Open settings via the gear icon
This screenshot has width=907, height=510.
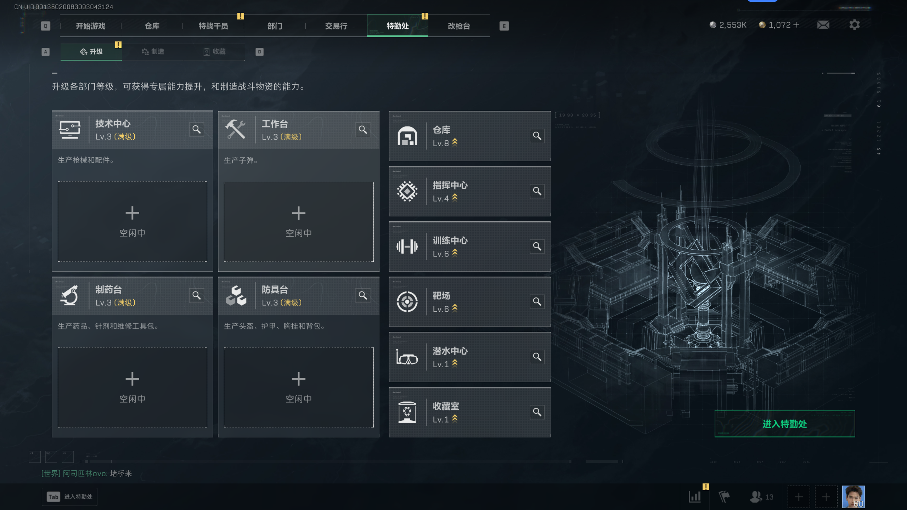point(854,25)
